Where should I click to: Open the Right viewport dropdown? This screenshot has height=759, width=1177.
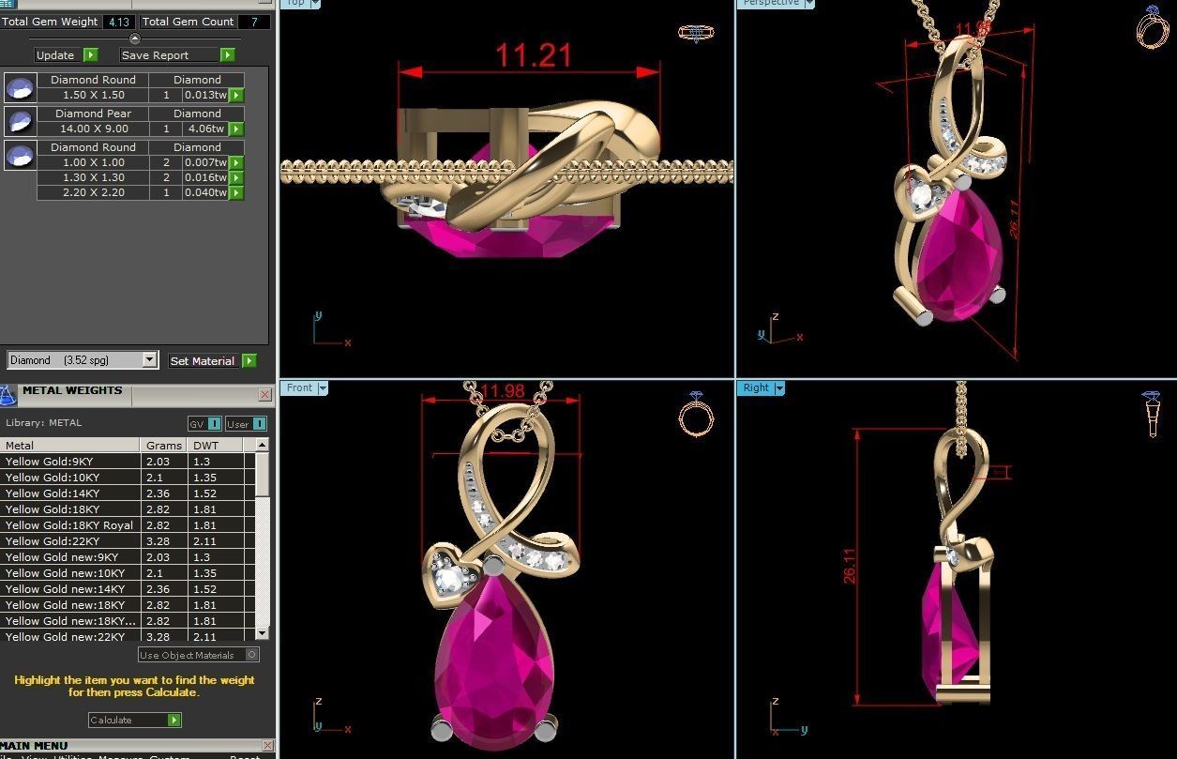point(779,388)
